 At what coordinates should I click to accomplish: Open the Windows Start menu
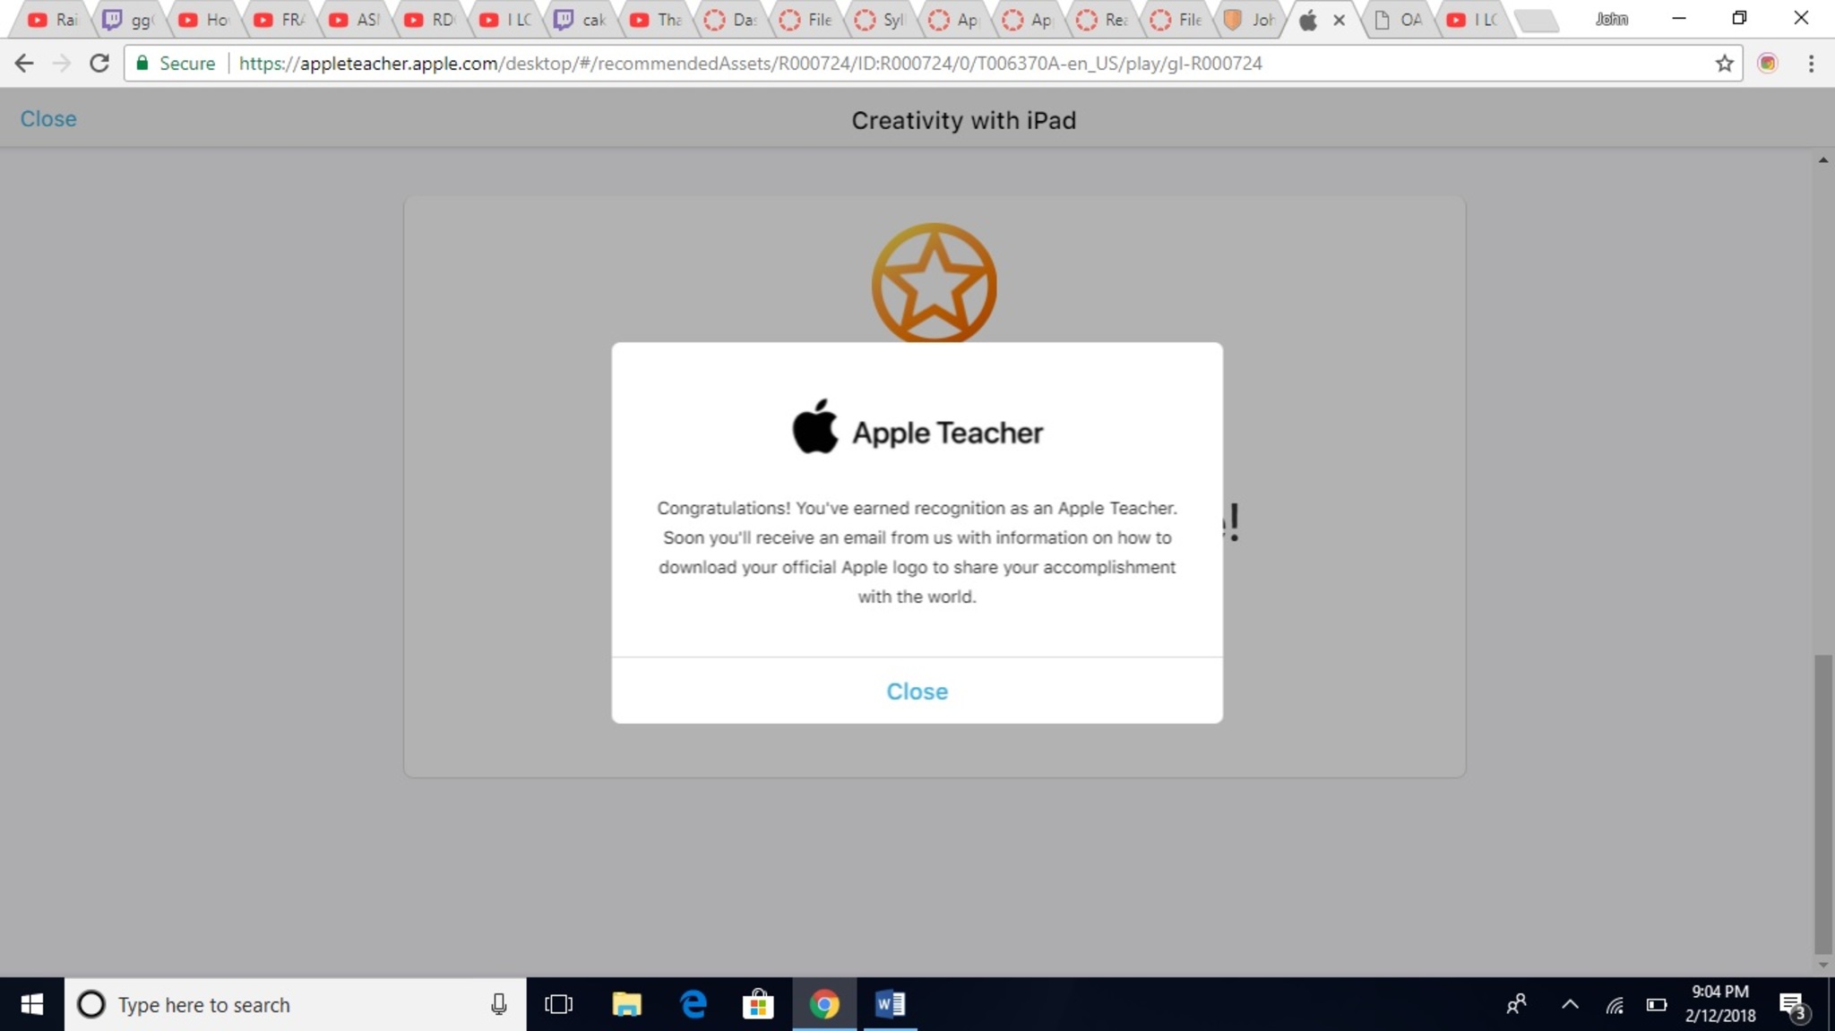31,1004
